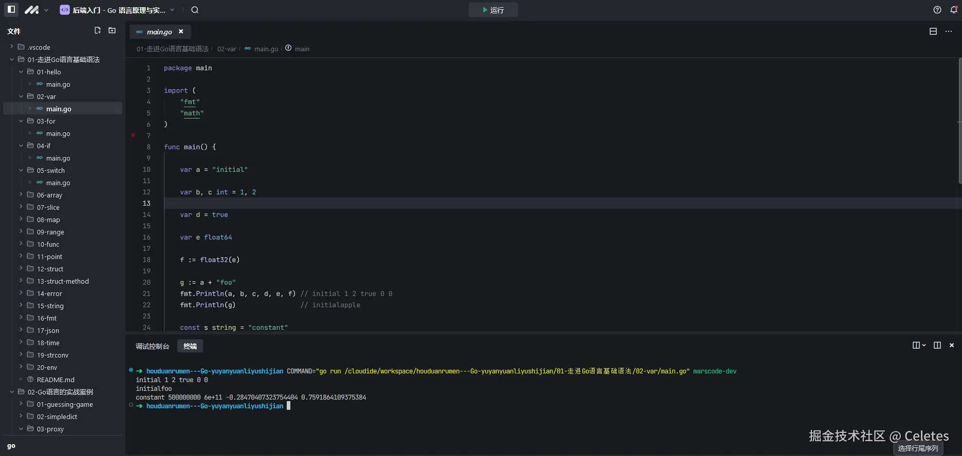This screenshot has height=456, width=962.
Task: Open the editor more options ellipsis
Action: (949, 31)
